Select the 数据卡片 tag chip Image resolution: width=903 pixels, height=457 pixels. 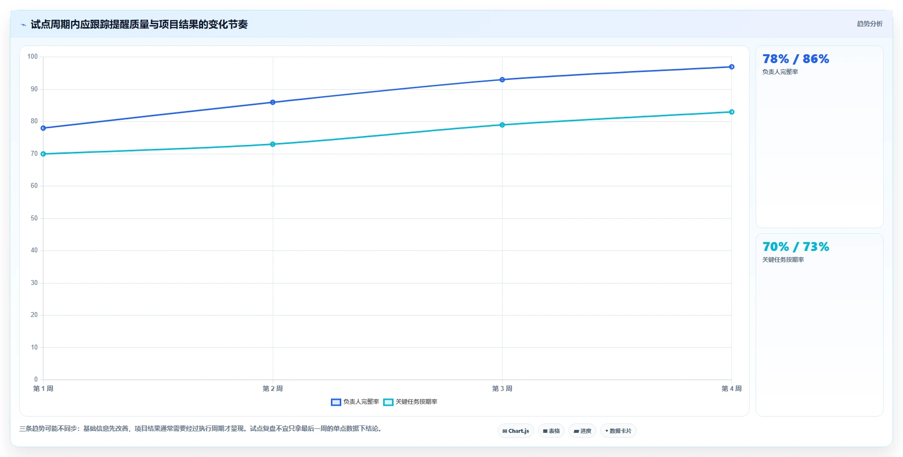click(x=618, y=431)
